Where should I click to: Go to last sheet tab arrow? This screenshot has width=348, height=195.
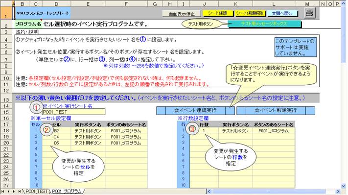tap(19, 191)
